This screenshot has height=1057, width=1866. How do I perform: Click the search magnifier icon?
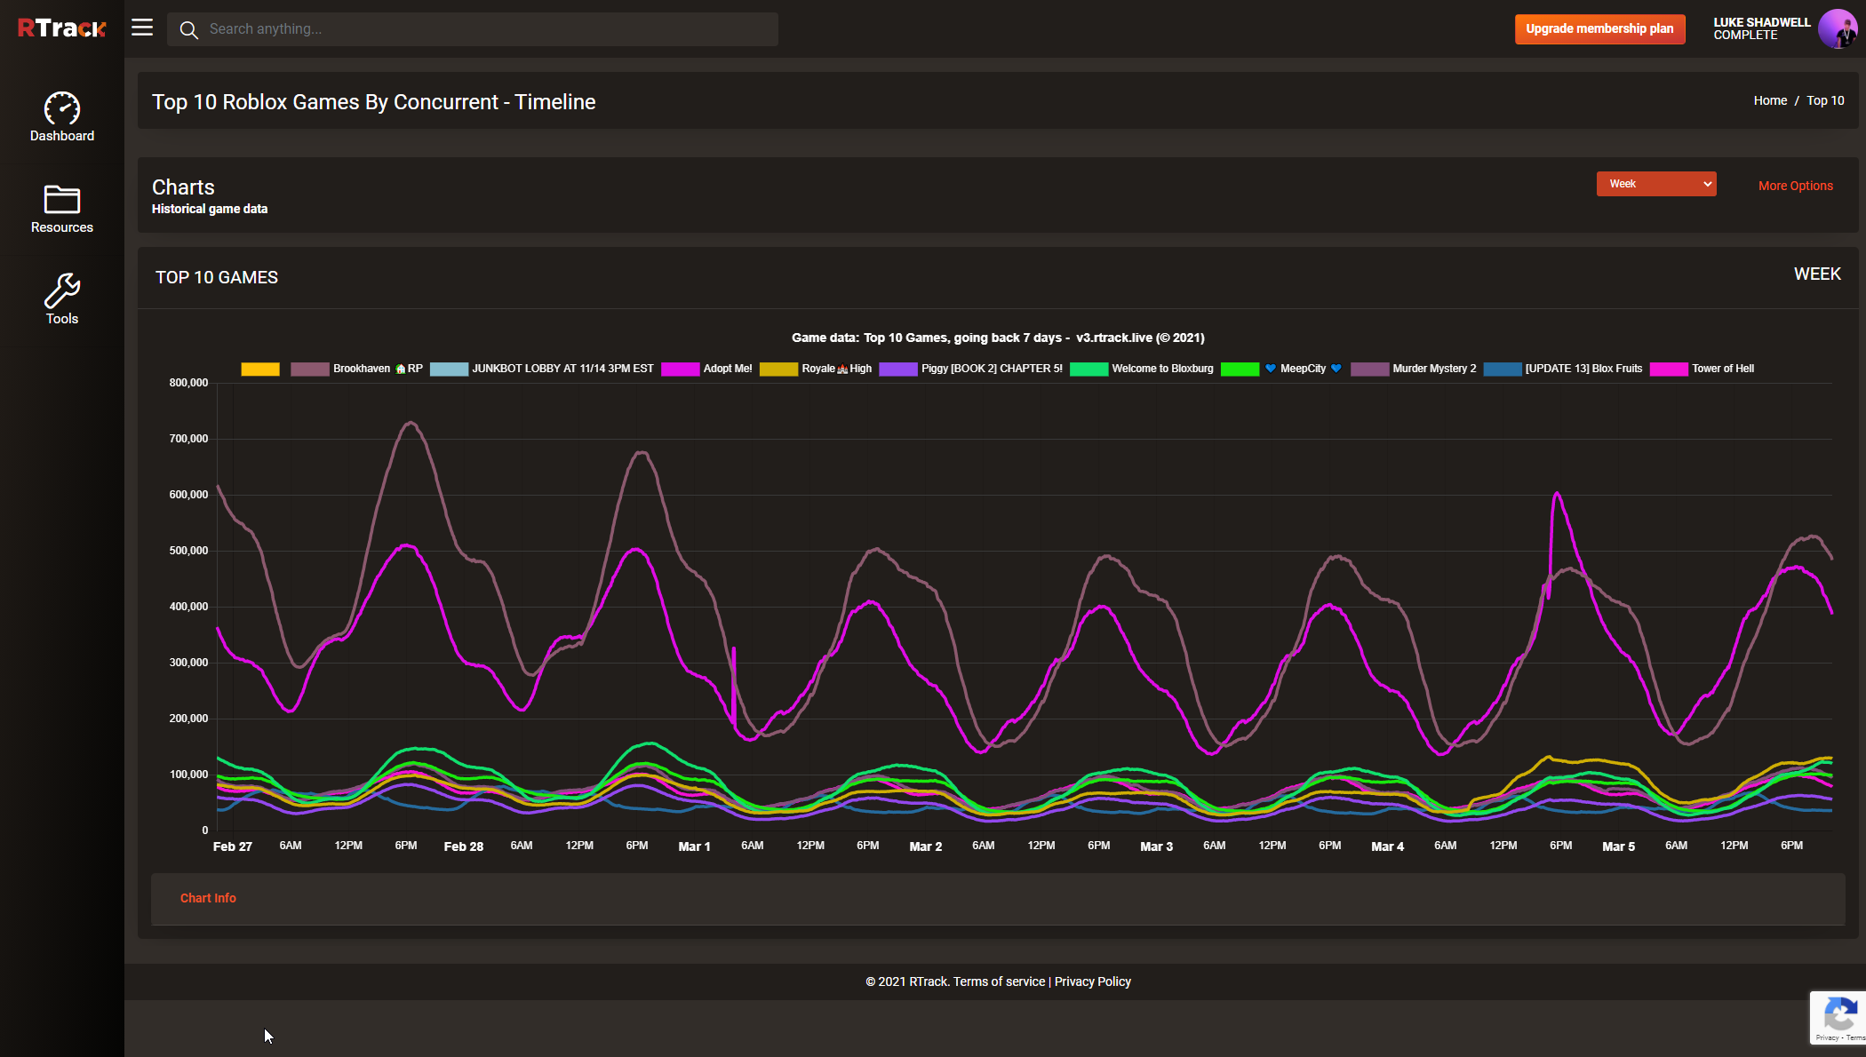188,29
